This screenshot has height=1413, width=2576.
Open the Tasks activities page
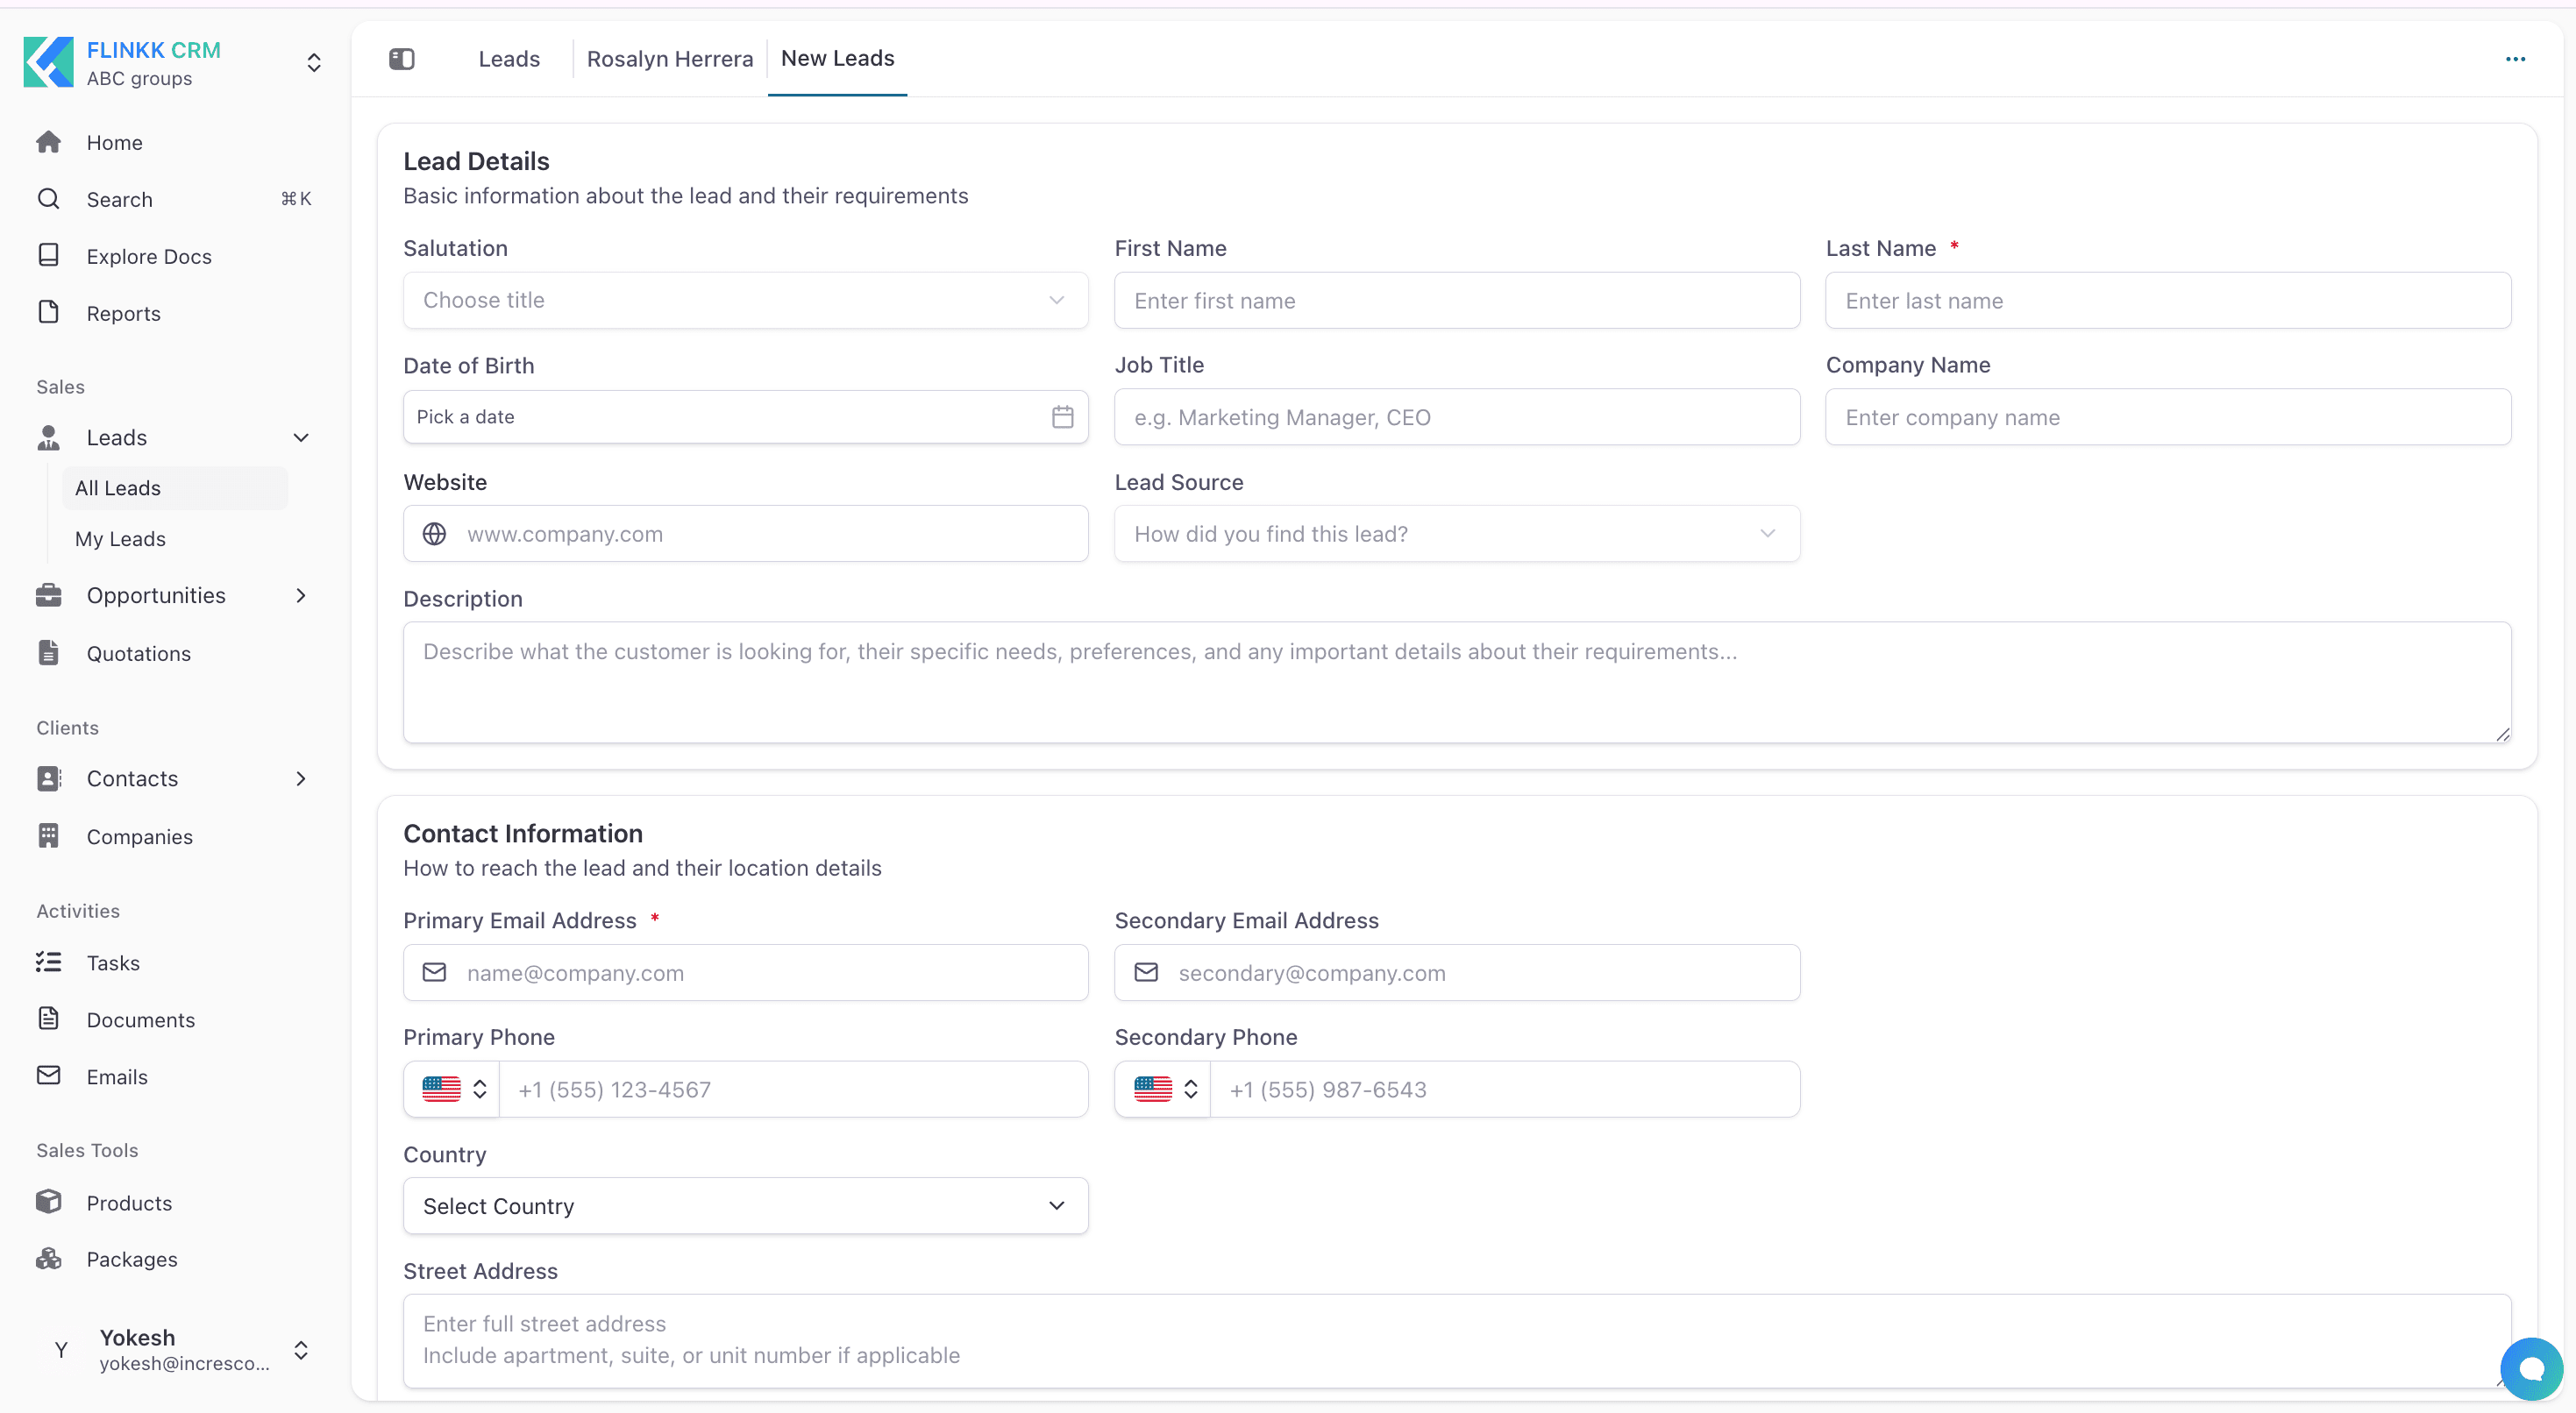pos(113,962)
